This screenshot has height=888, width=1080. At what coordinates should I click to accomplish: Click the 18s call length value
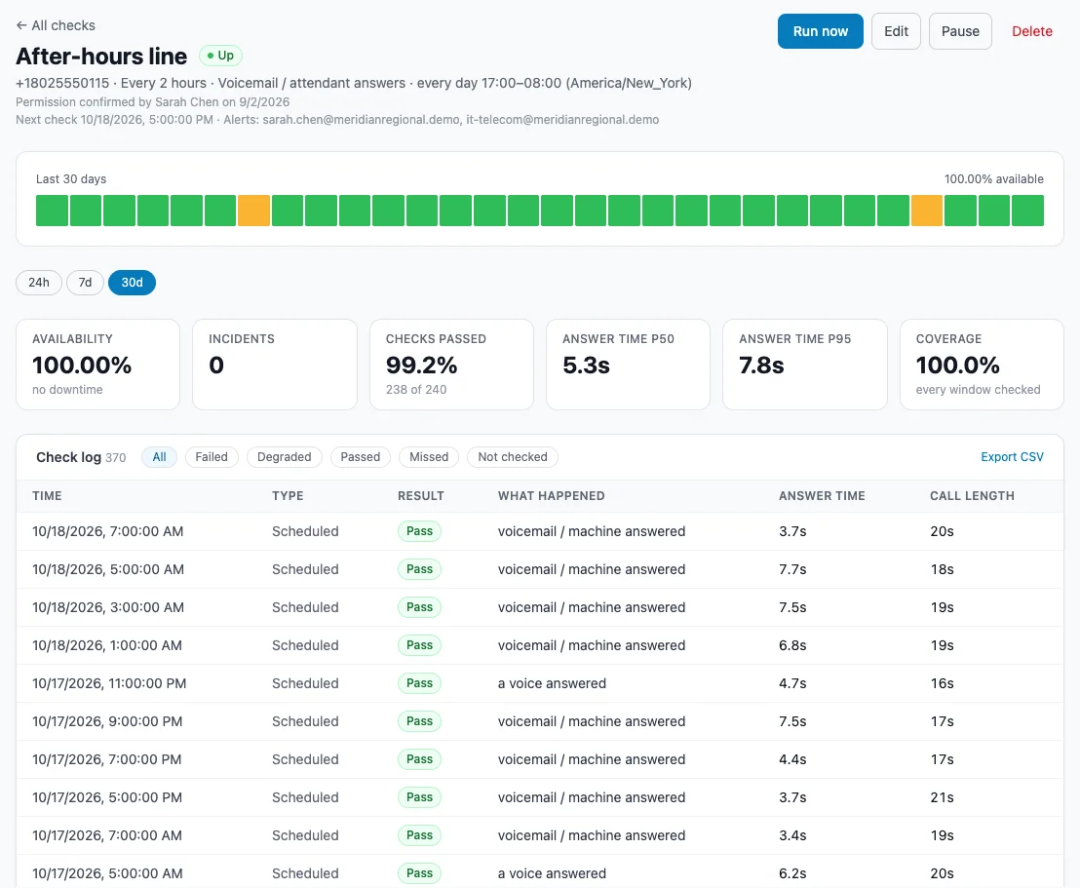942,569
